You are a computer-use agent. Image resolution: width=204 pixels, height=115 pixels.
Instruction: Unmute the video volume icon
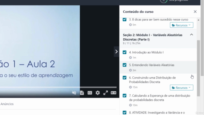click(74, 93)
